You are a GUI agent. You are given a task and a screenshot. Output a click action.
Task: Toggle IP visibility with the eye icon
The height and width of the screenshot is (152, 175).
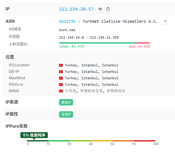(x=100, y=9)
